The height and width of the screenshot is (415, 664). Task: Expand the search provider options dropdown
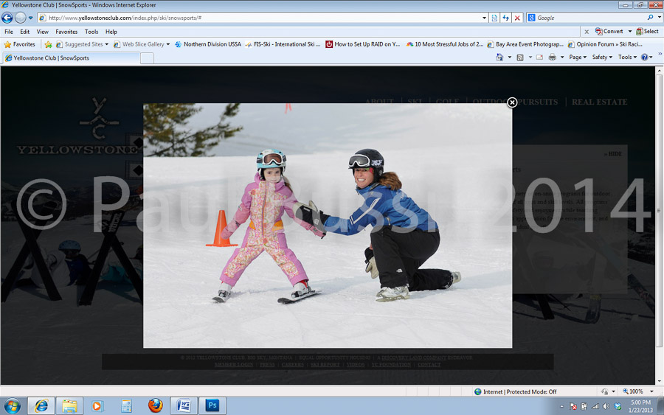click(x=660, y=18)
